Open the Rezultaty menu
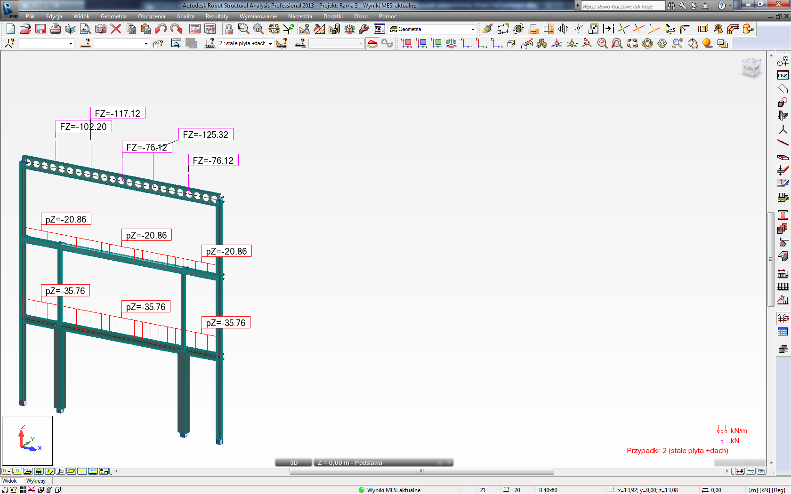 (x=217, y=16)
